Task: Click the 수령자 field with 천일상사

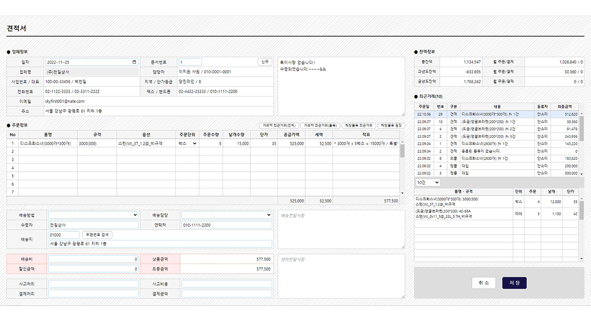Action: [93, 225]
